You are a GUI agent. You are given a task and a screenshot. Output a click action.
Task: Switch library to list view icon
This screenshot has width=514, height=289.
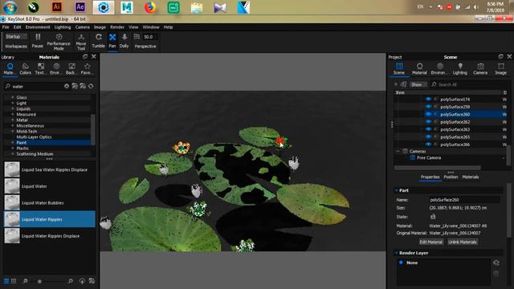(x=6, y=281)
